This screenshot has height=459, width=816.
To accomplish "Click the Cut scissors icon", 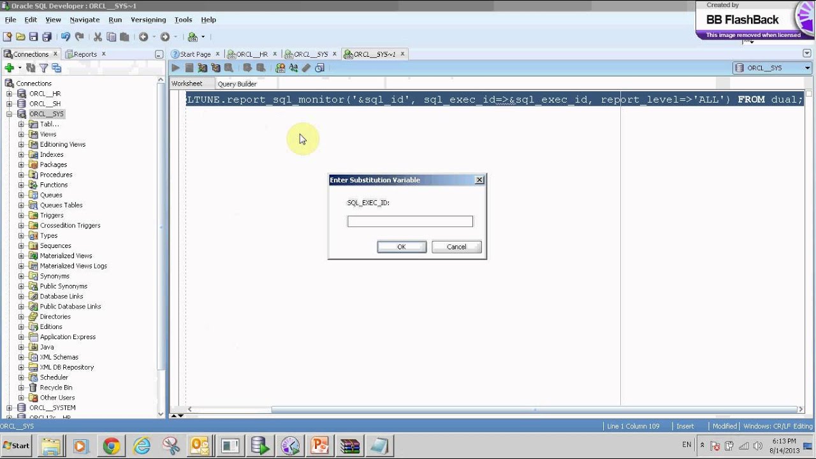I will click(x=98, y=37).
